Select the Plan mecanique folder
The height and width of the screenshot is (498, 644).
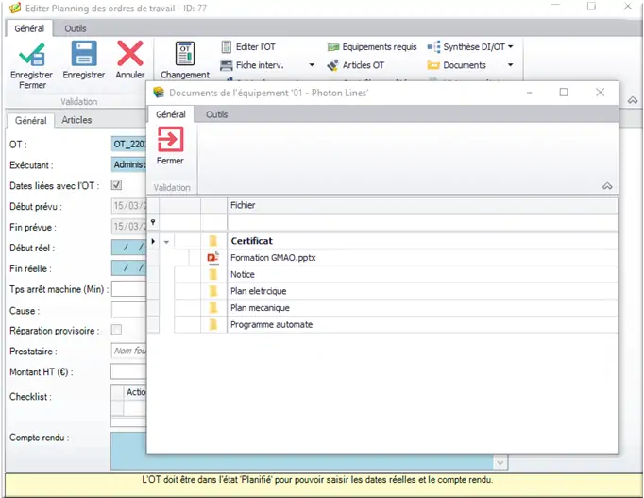click(260, 308)
